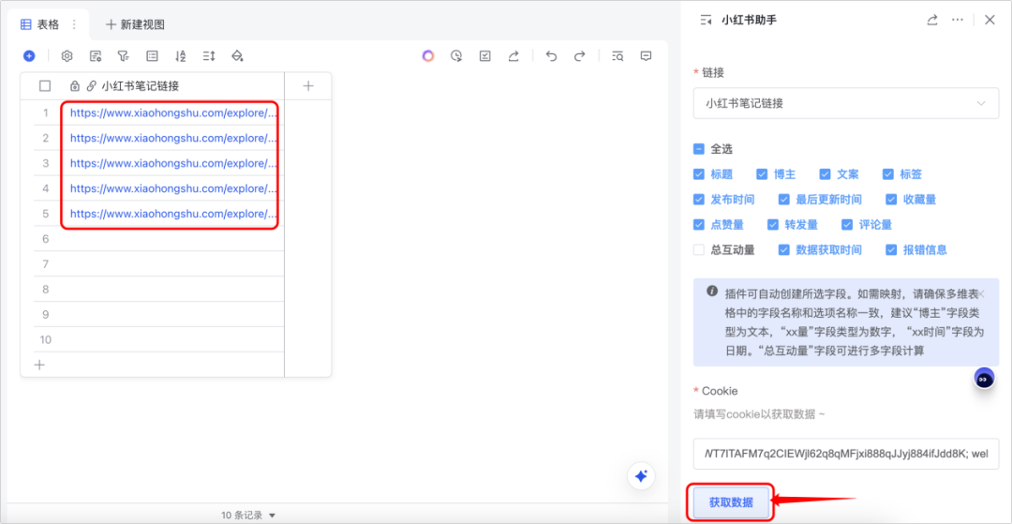1012x524 pixels.
Task: Open the field configuration icon next to the gear
Action: click(96, 56)
